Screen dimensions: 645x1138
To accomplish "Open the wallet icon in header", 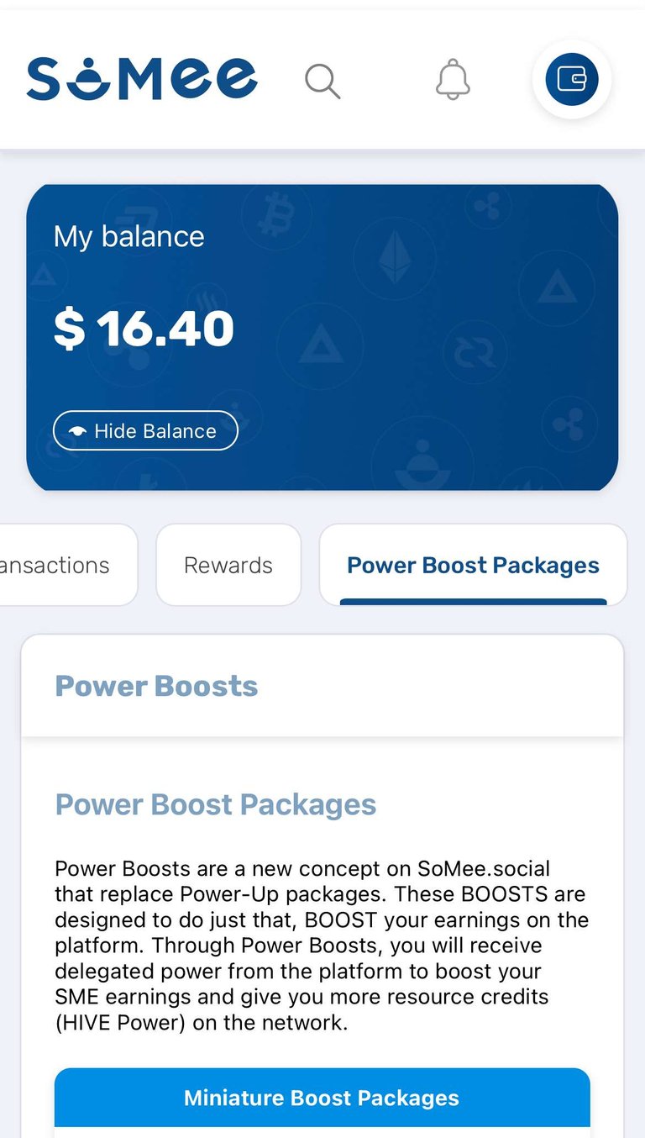I will [572, 79].
